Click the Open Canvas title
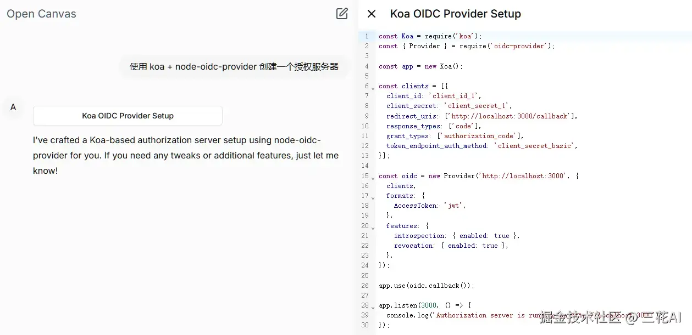This screenshot has width=692, height=335. 41,14
